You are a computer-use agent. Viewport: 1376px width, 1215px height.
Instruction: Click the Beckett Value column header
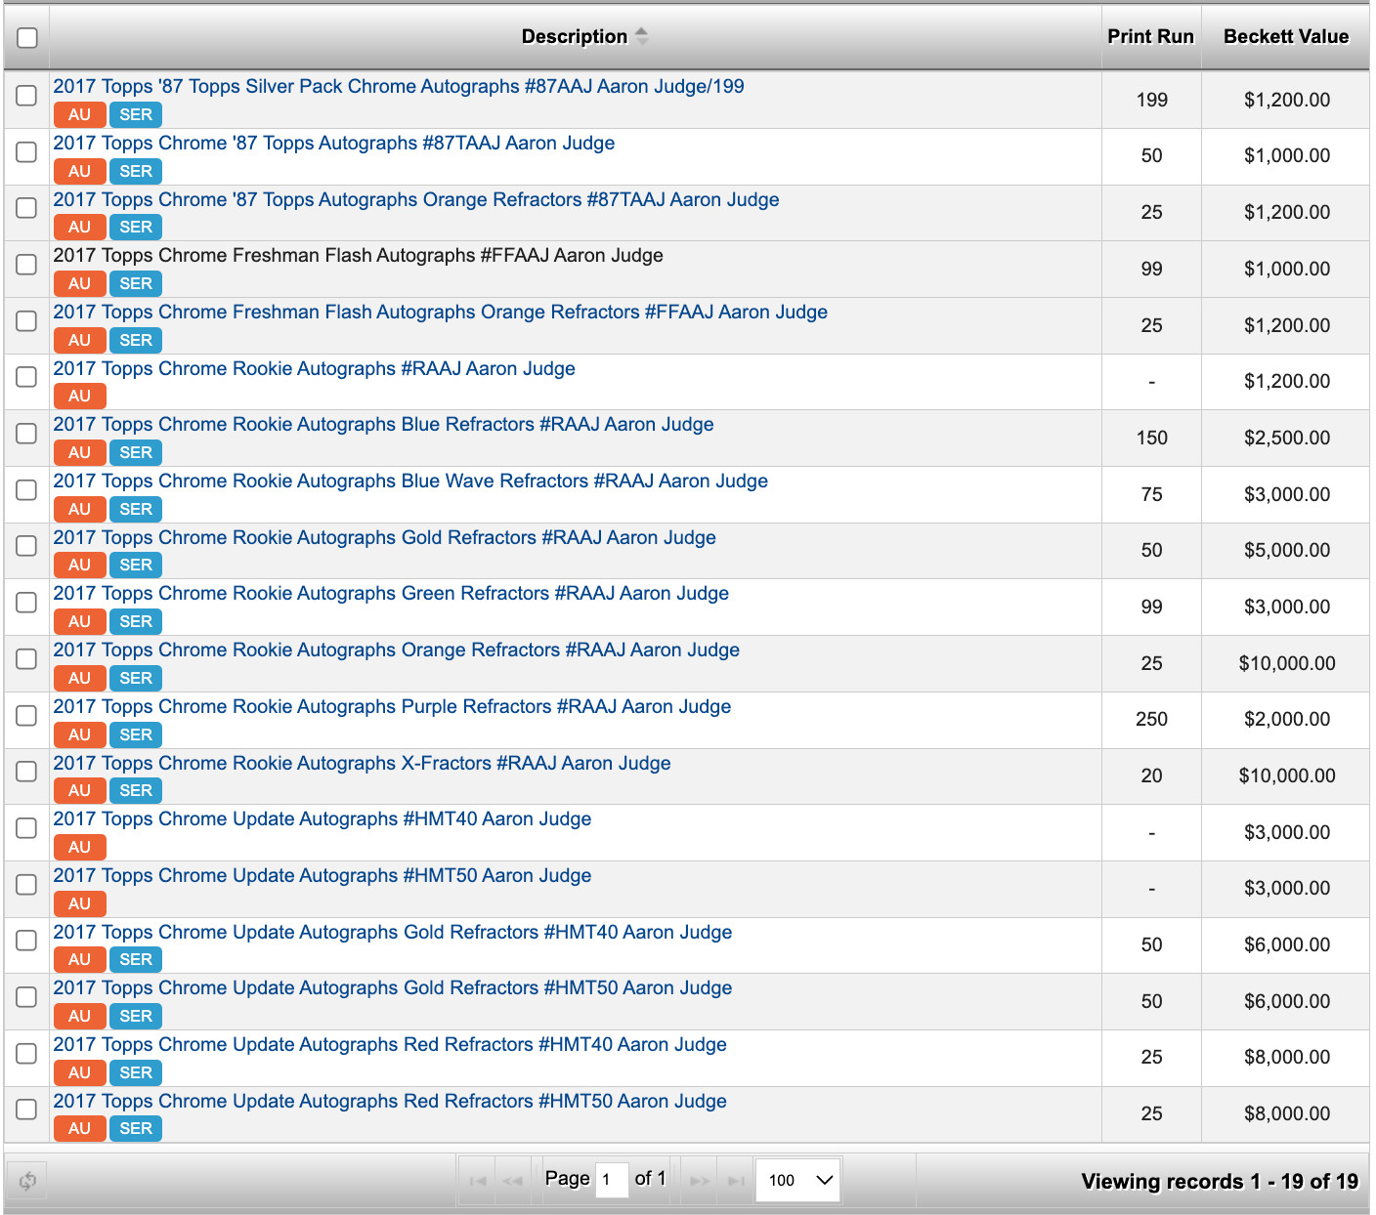1286,36
